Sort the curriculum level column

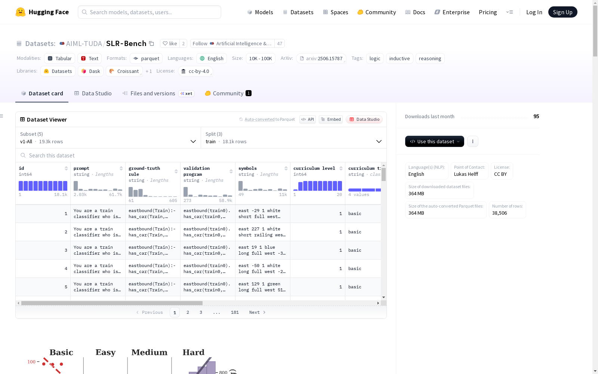pos(341,168)
